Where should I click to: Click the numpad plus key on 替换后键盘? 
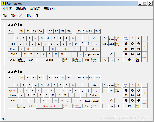click(144, 93)
